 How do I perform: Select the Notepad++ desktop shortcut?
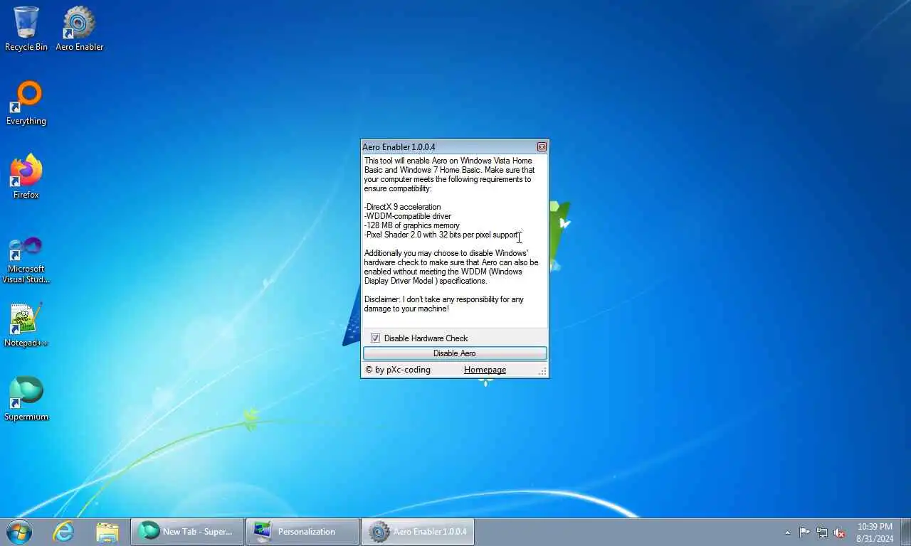point(26,326)
